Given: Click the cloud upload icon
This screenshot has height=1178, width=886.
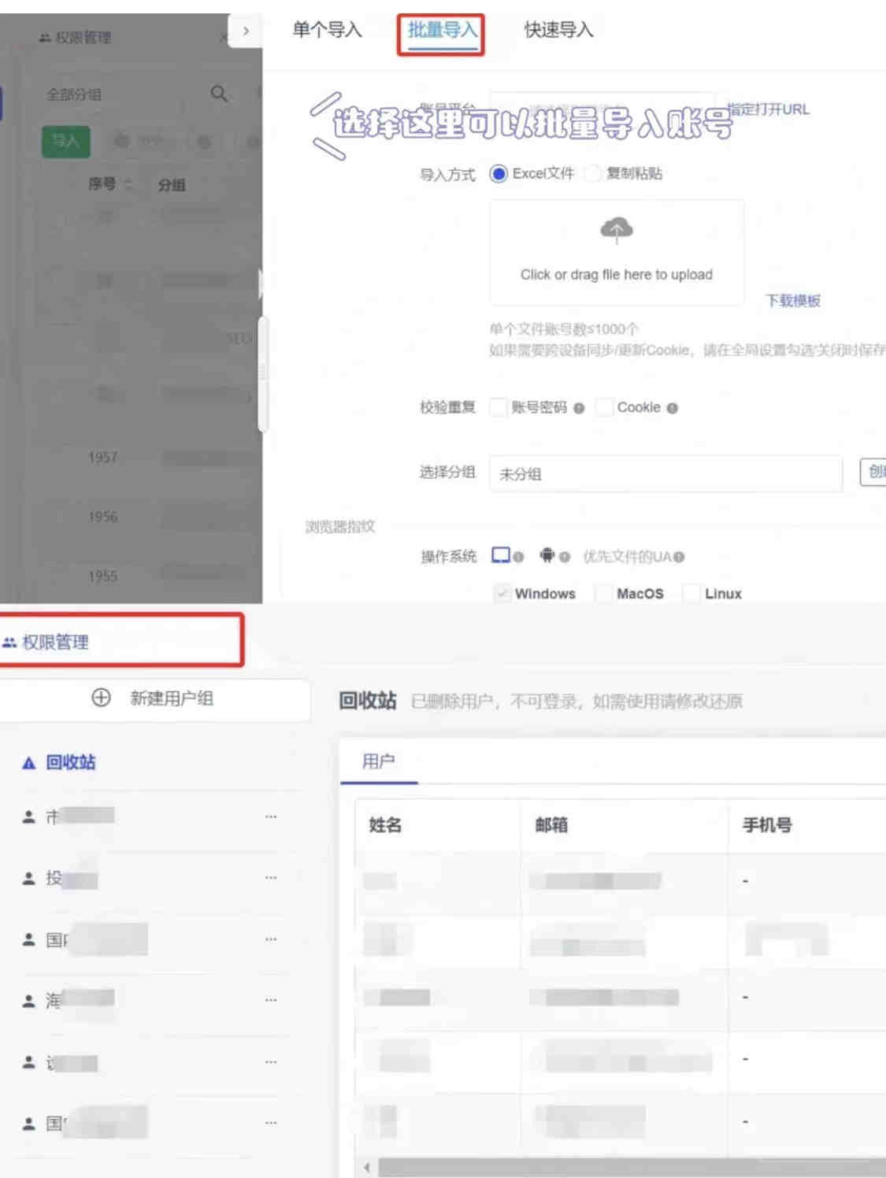Looking at the screenshot, I should (x=616, y=229).
